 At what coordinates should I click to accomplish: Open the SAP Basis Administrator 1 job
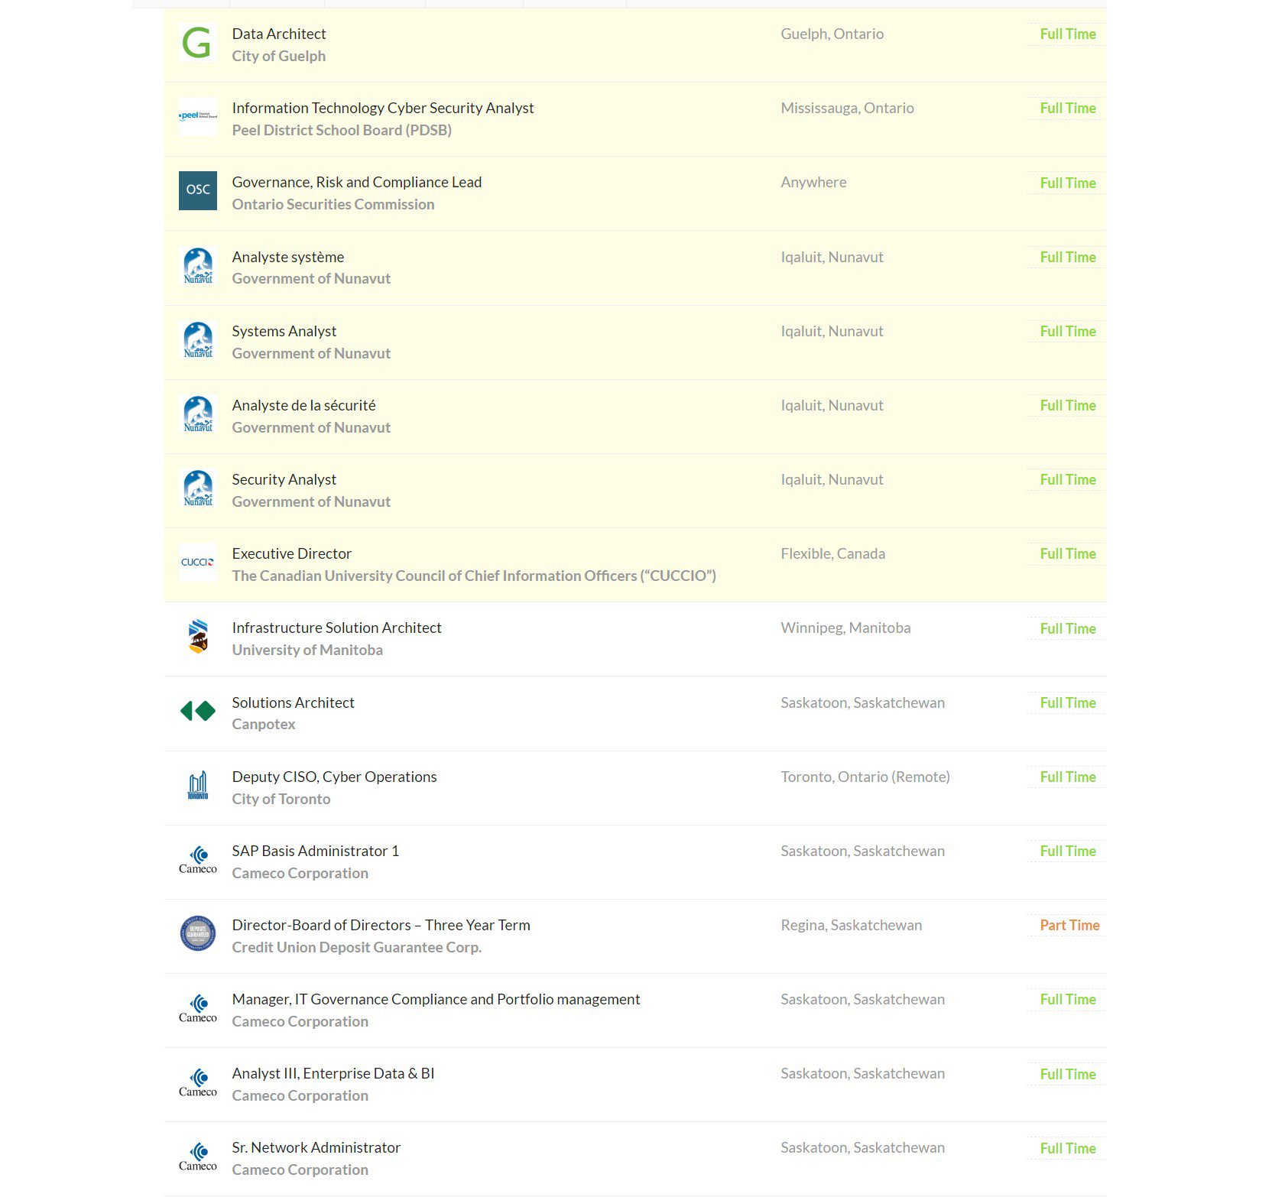pyautogui.click(x=316, y=851)
